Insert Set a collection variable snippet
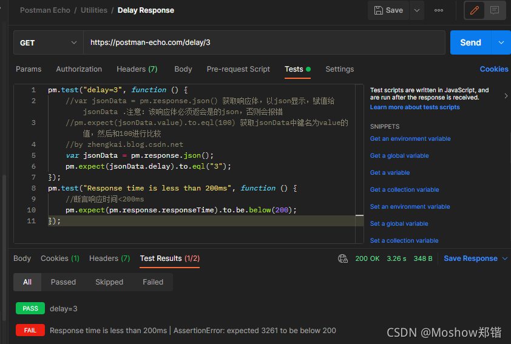 pos(404,240)
